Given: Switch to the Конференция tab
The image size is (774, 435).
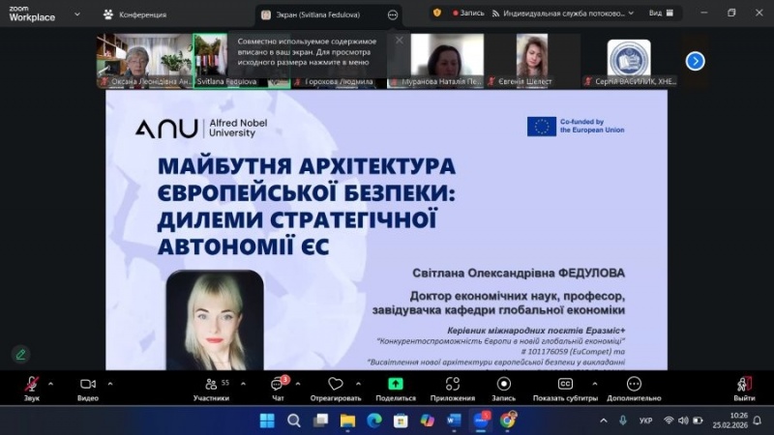Looking at the screenshot, I should pos(134,14).
